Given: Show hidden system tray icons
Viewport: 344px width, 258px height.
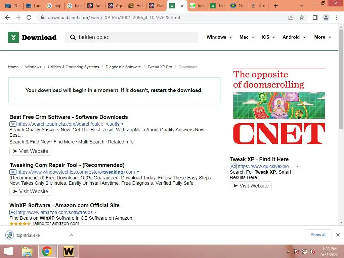Looking at the screenshot, I should coord(288,252).
